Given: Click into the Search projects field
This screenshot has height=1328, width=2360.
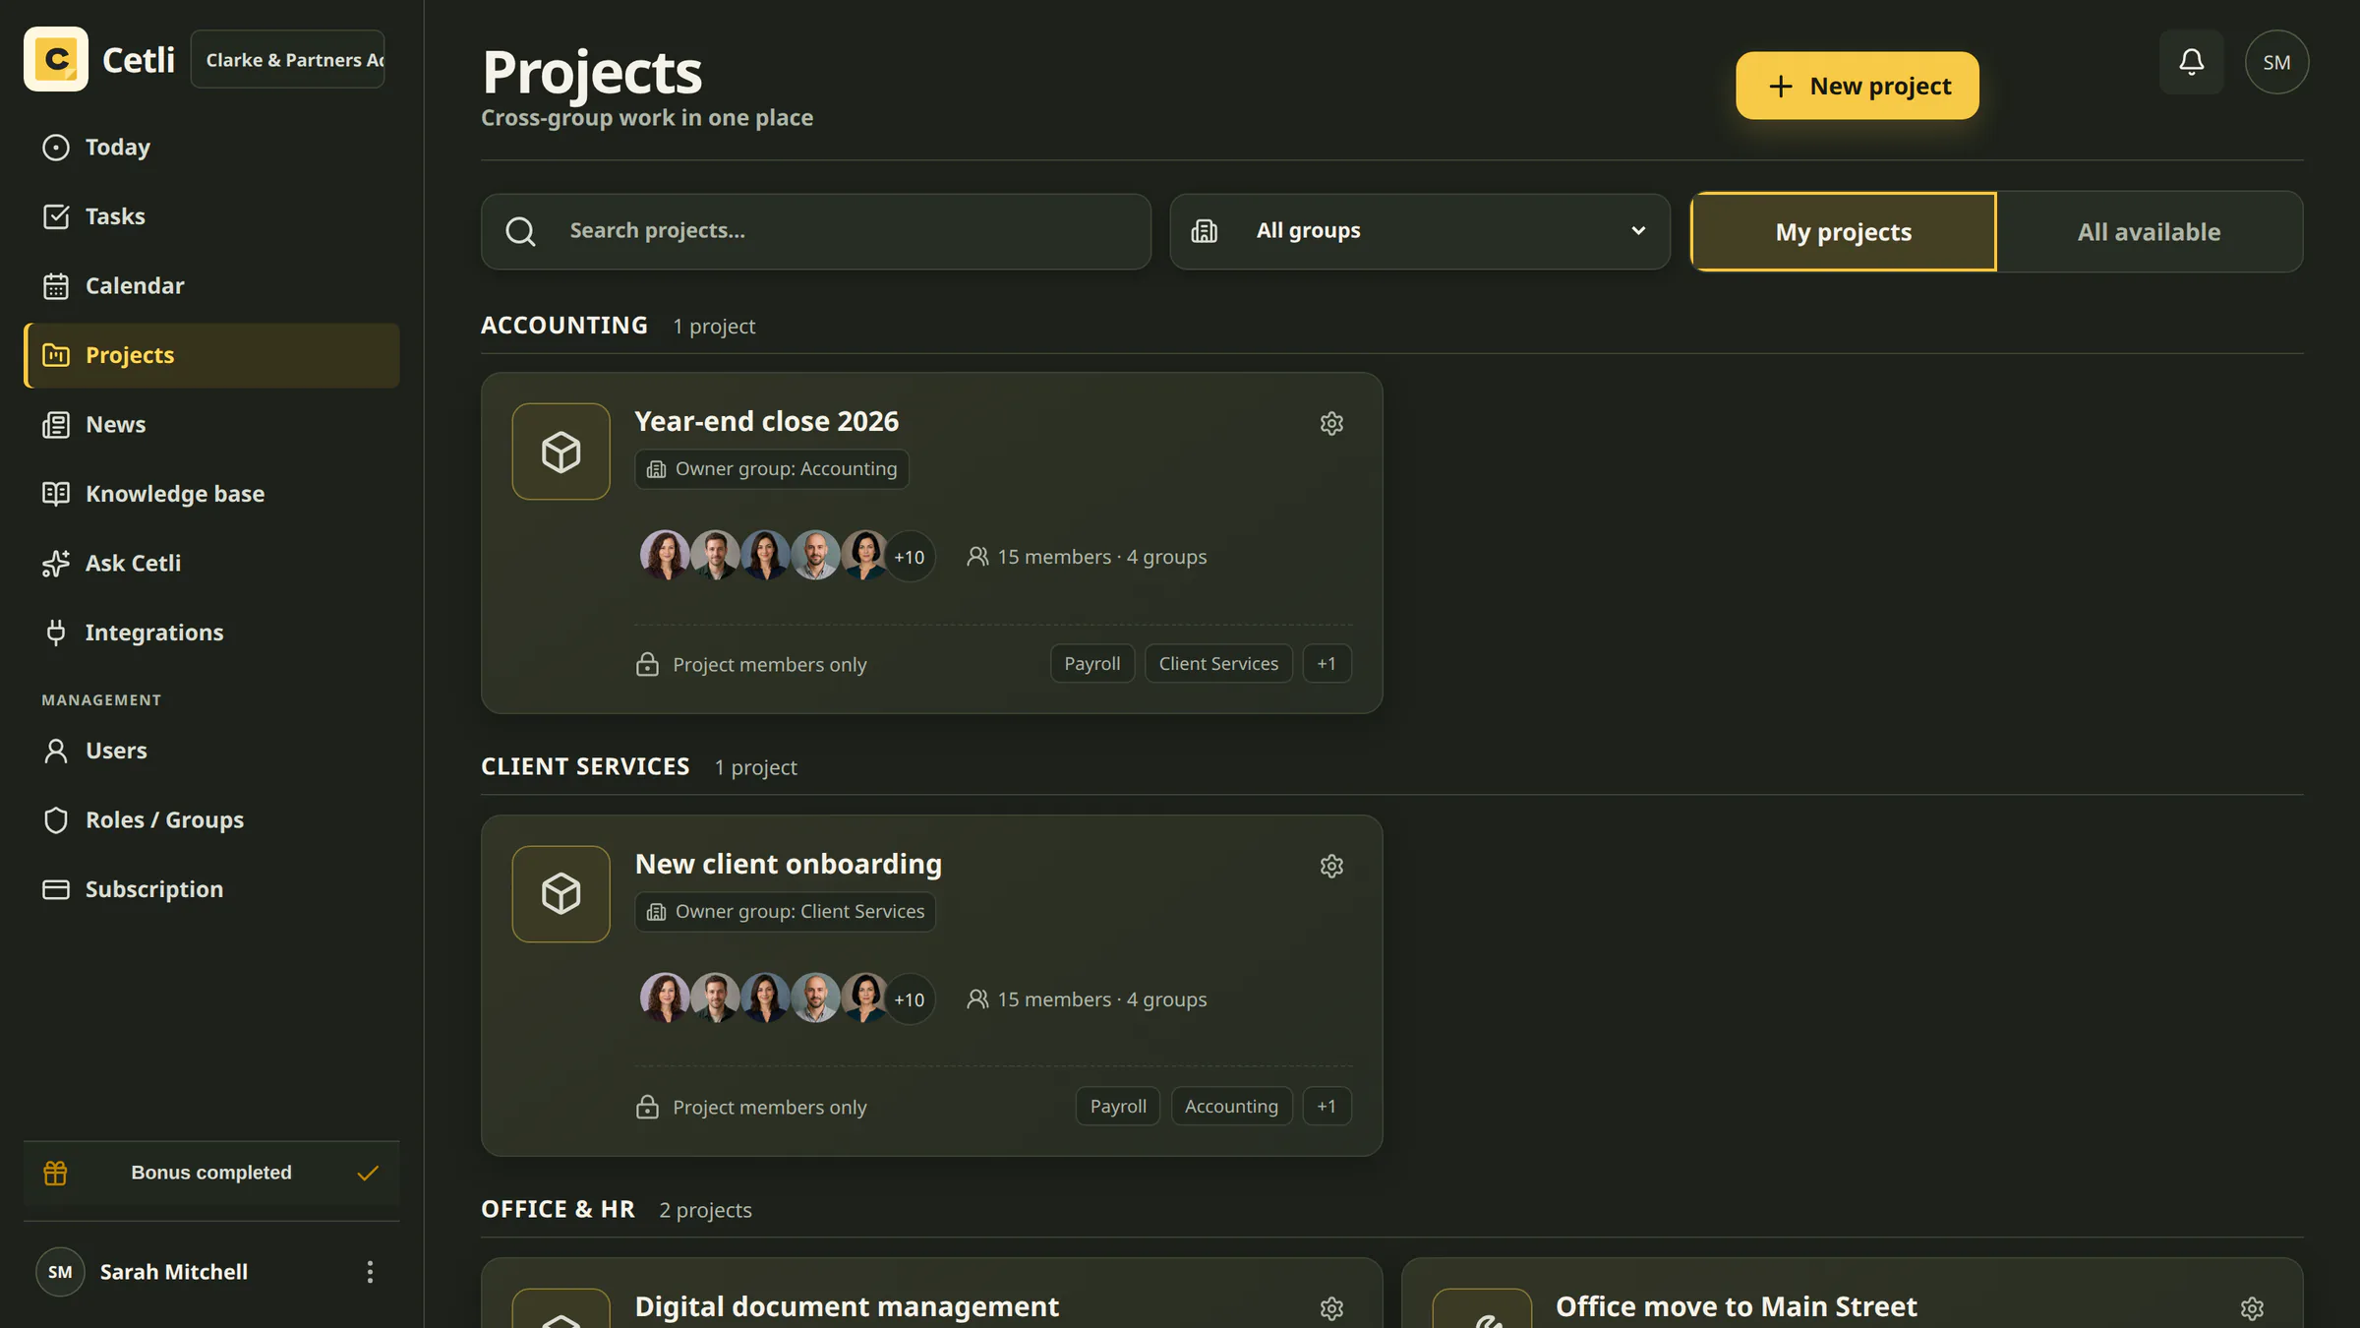Looking at the screenshot, I should pos(816,231).
